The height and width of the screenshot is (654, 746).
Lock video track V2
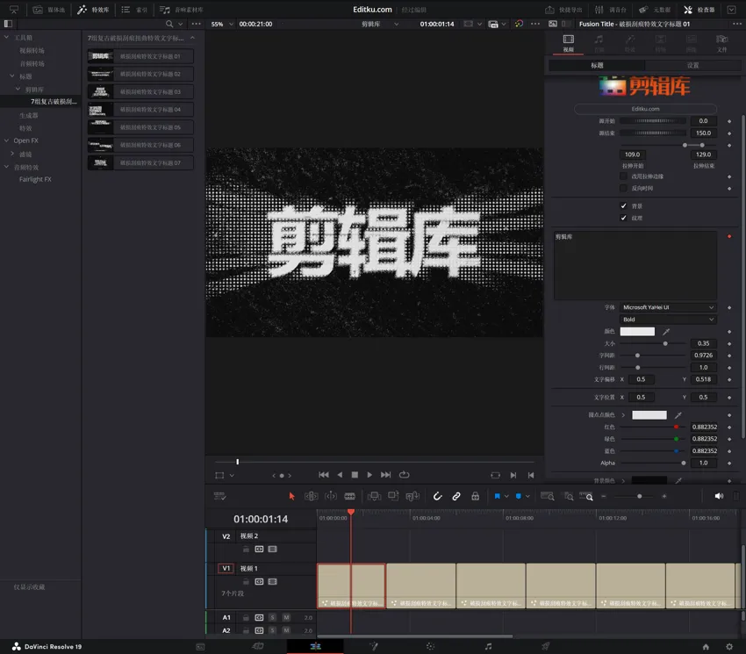click(x=246, y=550)
